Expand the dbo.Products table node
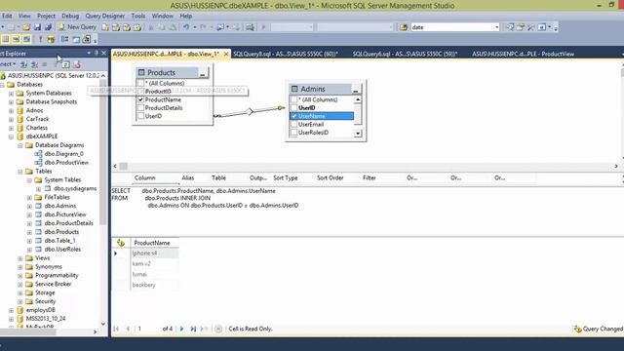Image resolution: width=624 pixels, height=351 pixels. tap(29, 232)
